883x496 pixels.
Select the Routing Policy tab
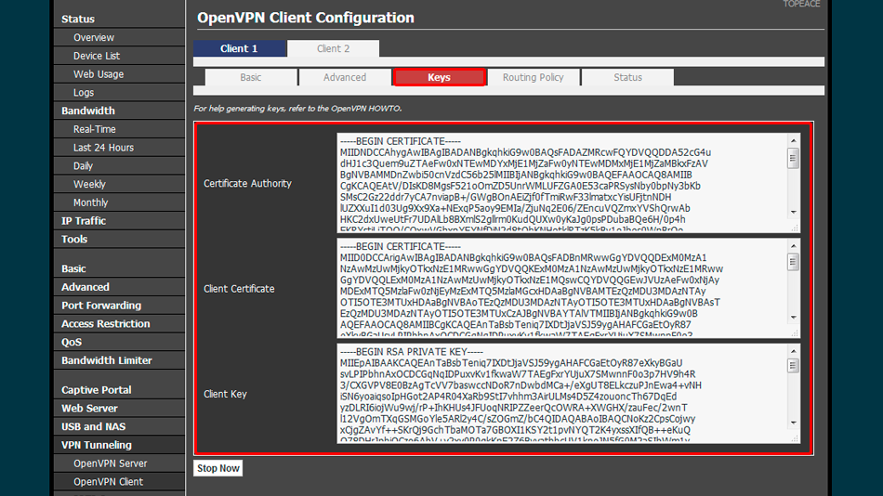pyautogui.click(x=533, y=78)
